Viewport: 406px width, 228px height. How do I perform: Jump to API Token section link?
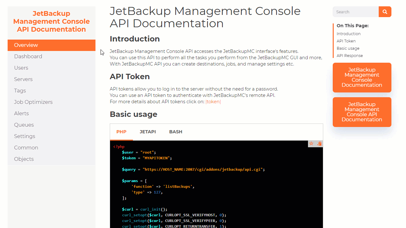pyautogui.click(x=346, y=41)
